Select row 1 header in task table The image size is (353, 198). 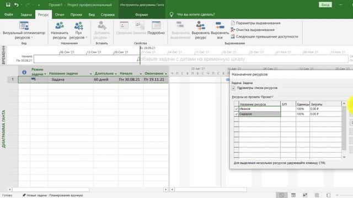[13, 79]
